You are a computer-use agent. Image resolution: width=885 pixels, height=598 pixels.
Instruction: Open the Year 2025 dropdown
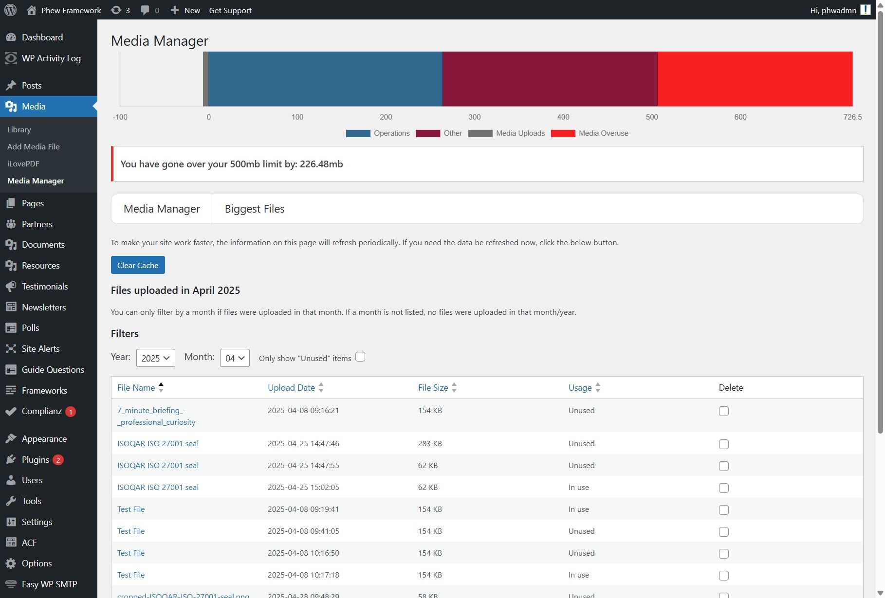(155, 358)
